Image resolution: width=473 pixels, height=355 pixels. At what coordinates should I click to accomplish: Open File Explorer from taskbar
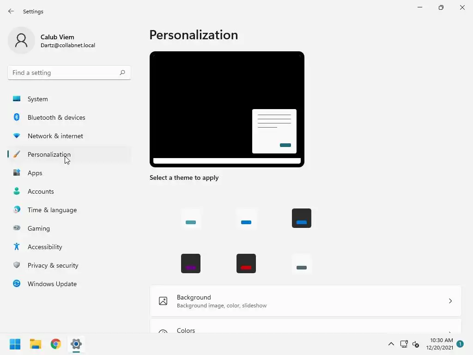(x=35, y=344)
